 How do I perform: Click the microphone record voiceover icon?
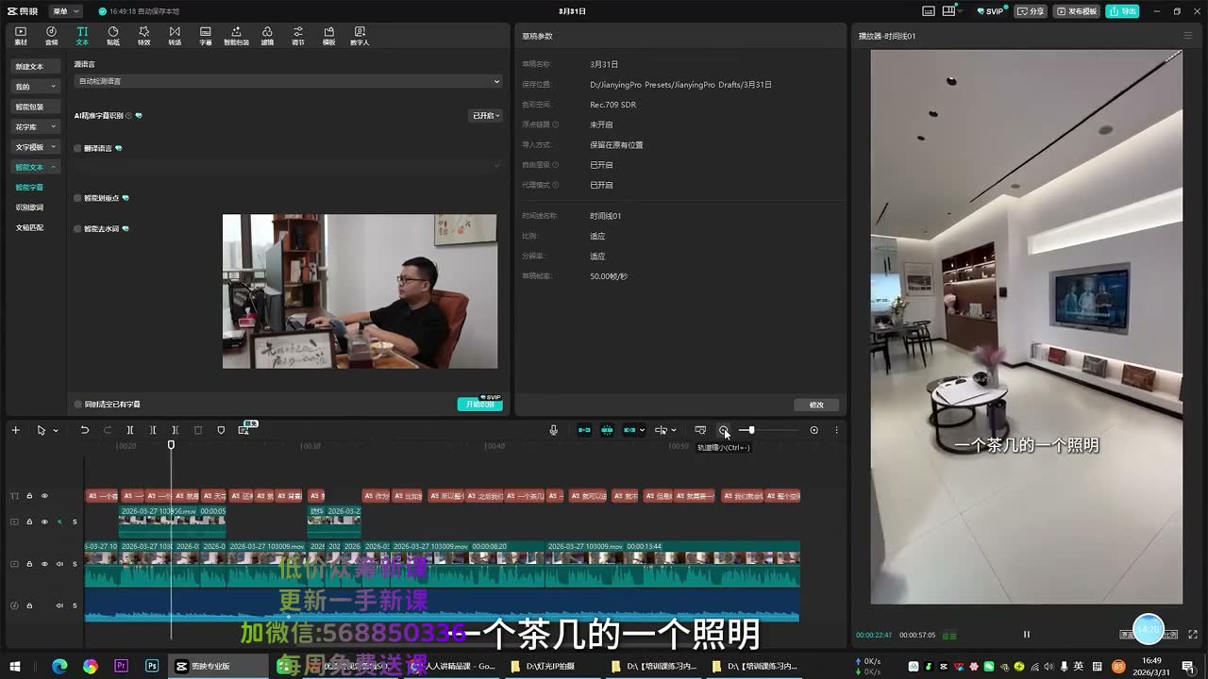554,430
